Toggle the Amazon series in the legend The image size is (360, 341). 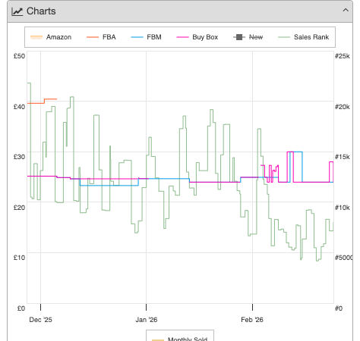point(51,37)
